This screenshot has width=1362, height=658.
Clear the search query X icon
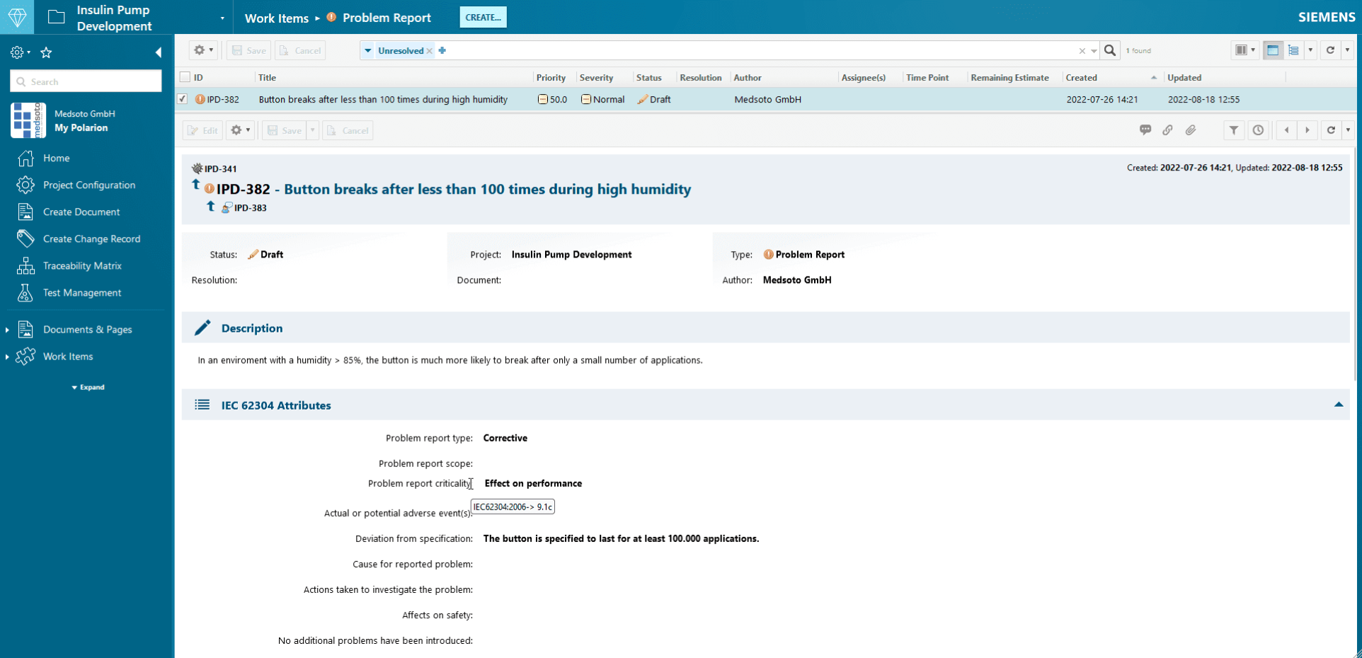(1082, 51)
